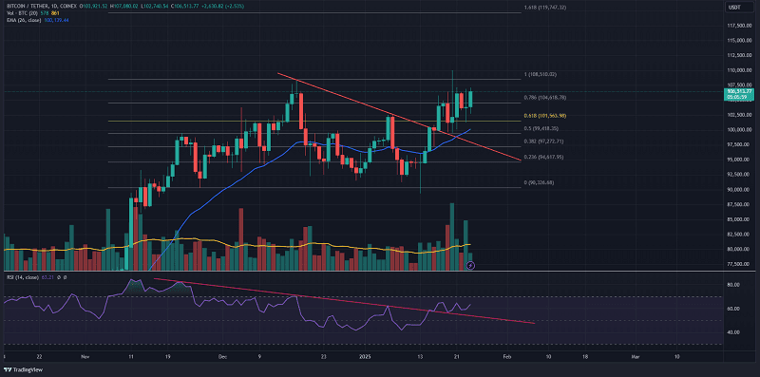The width and height of the screenshot is (760, 377).
Task: Click the 117,500.00 price axis label
Action: [x=739, y=26]
